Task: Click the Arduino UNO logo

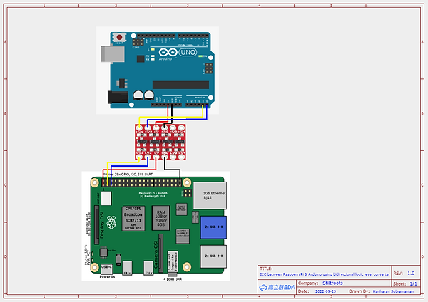Action: (178, 52)
